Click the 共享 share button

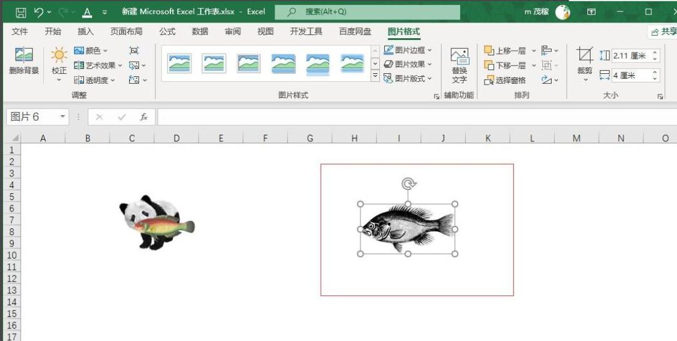pos(663,31)
